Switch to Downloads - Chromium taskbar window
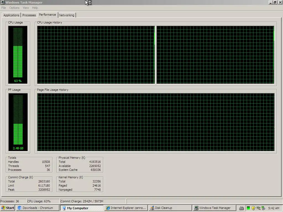The image size is (283, 212). [38, 208]
